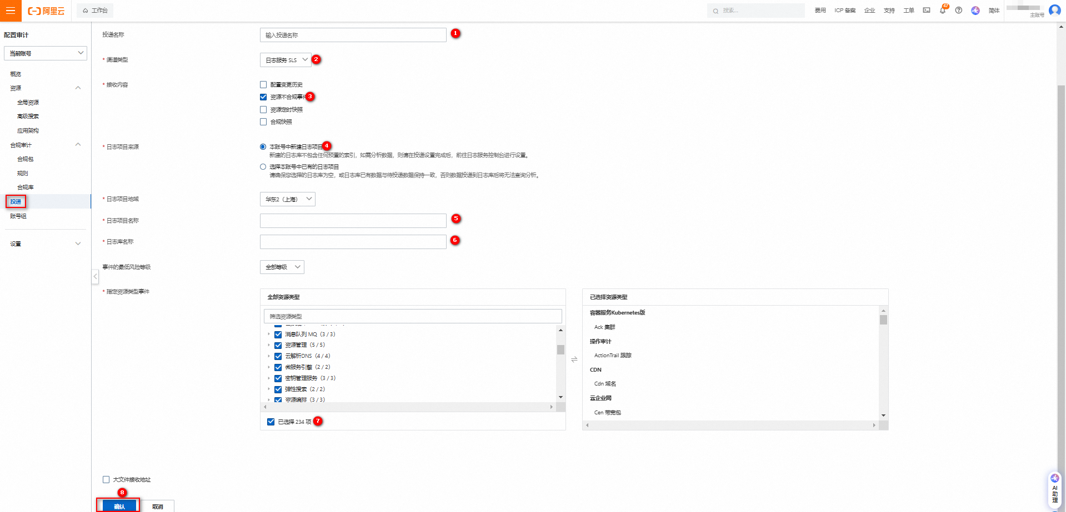Select 投递 in the sidebar
1066x512 pixels.
(x=16, y=201)
